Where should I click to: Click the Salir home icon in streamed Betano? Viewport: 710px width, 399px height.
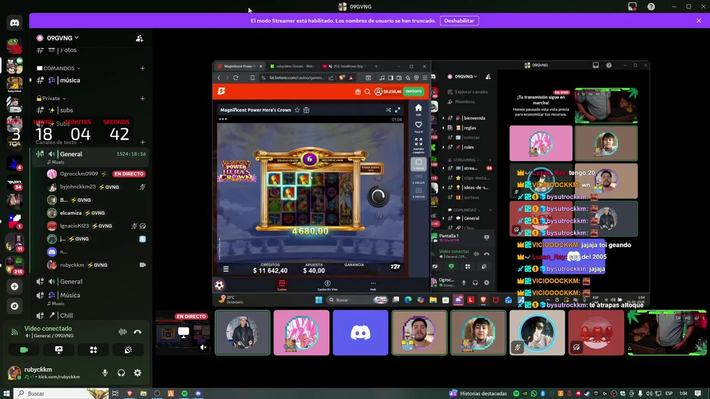tap(419, 109)
